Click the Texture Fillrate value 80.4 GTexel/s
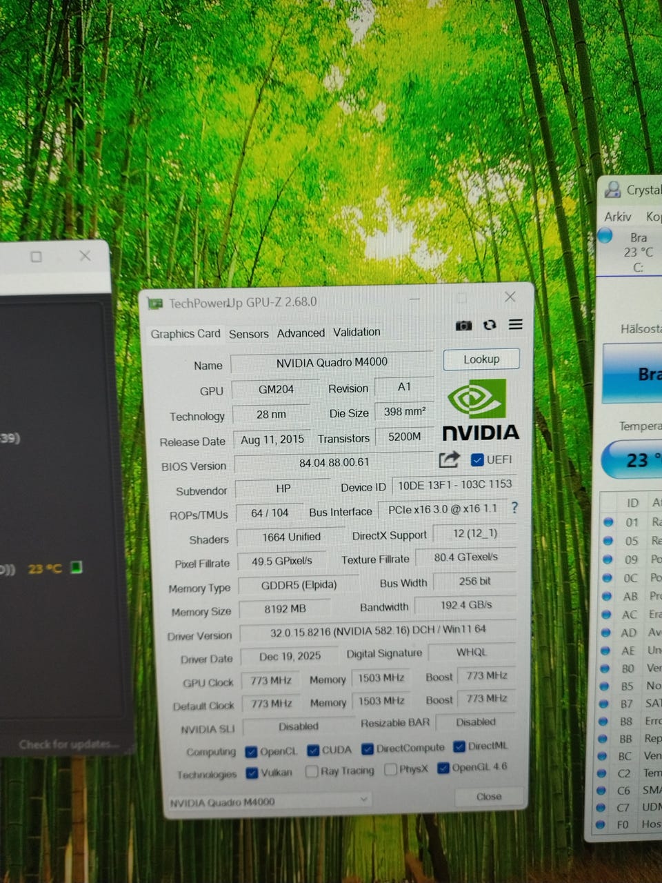The height and width of the screenshot is (883, 662). pyautogui.click(x=465, y=557)
